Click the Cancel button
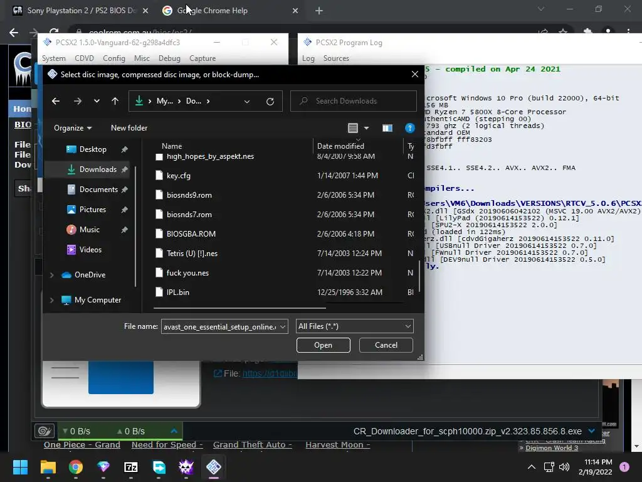Viewport: 642px width, 482px height. (386, 345)
